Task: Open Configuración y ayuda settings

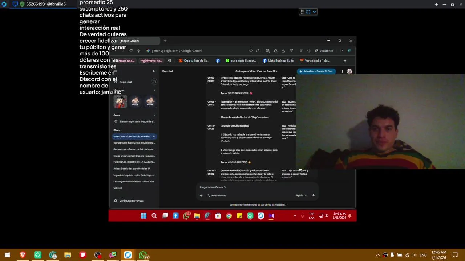Action: coord(129,201)
